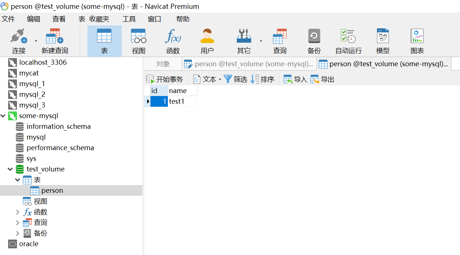Collapse the test_volume database node

[x=10, y=169]
